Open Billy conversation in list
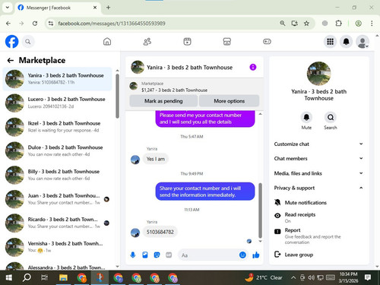The width and height of the screenshot is (380, 285). (x=57, y=175)
